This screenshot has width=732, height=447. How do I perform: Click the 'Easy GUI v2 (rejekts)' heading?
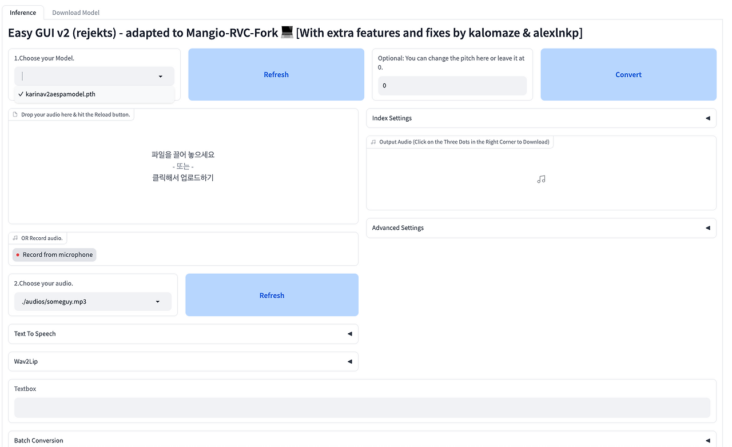click(295, 33)
